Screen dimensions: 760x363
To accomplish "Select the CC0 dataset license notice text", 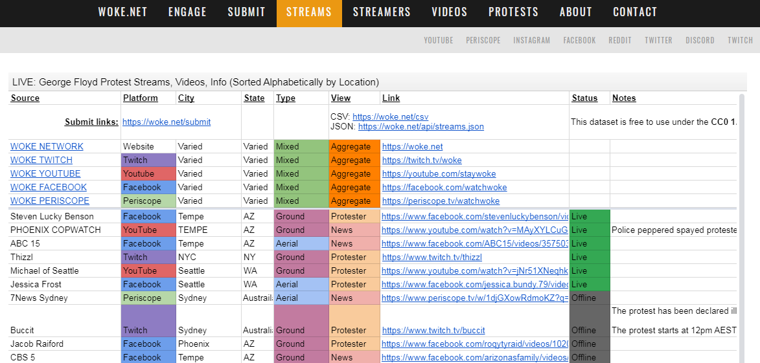I will 654,122.
